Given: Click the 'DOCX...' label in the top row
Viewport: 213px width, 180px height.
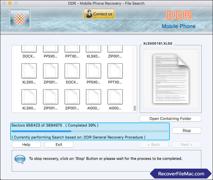Looking at the screenshot, I should pos(29,56).
